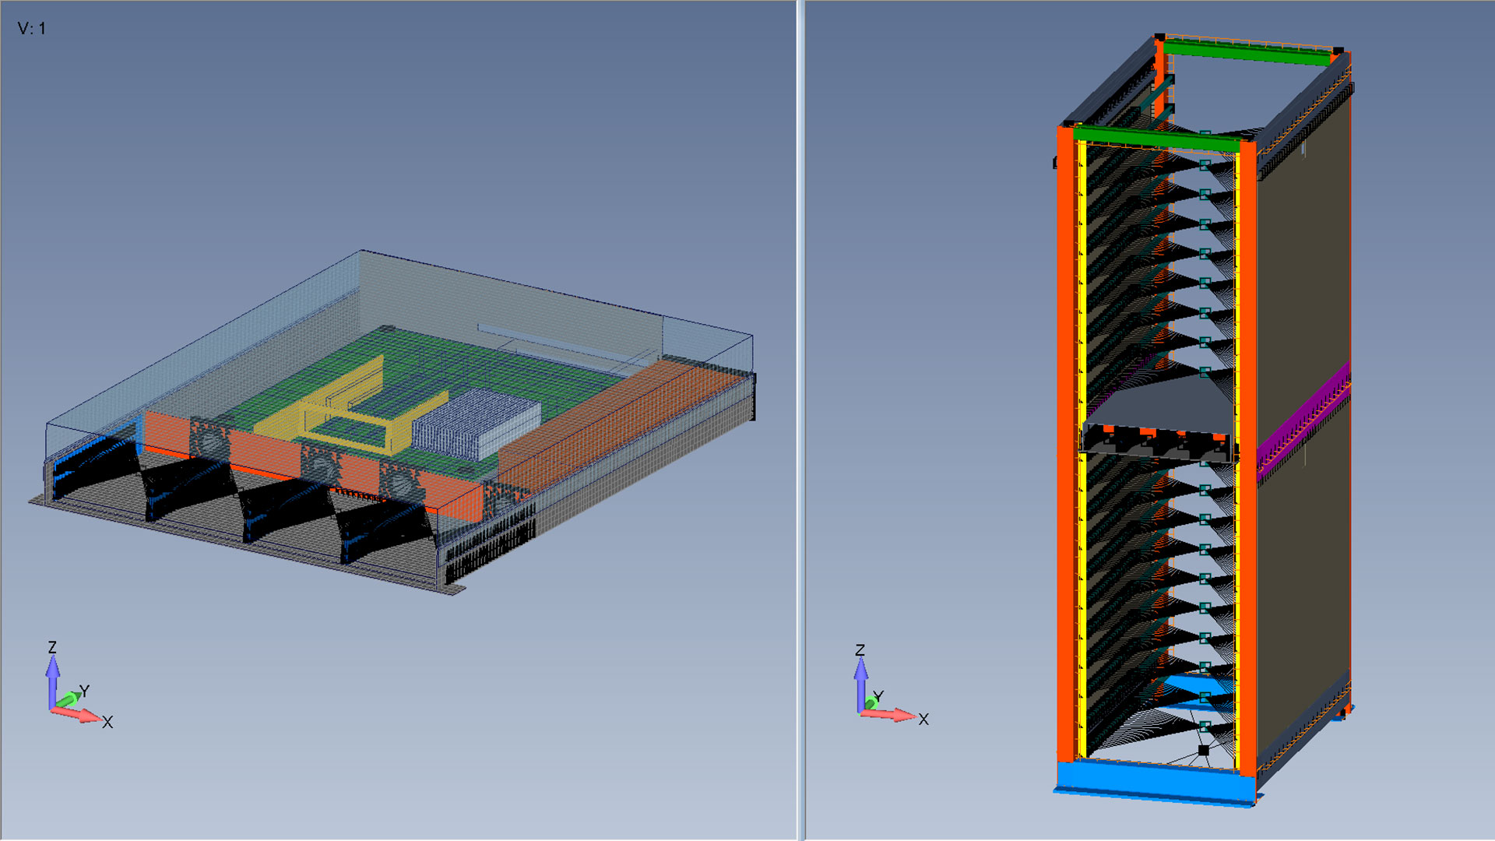Viewport: 1495px width, 841px height.
Task: Select the yellow left mounting rail in the rack
Action: point(1082,448)
